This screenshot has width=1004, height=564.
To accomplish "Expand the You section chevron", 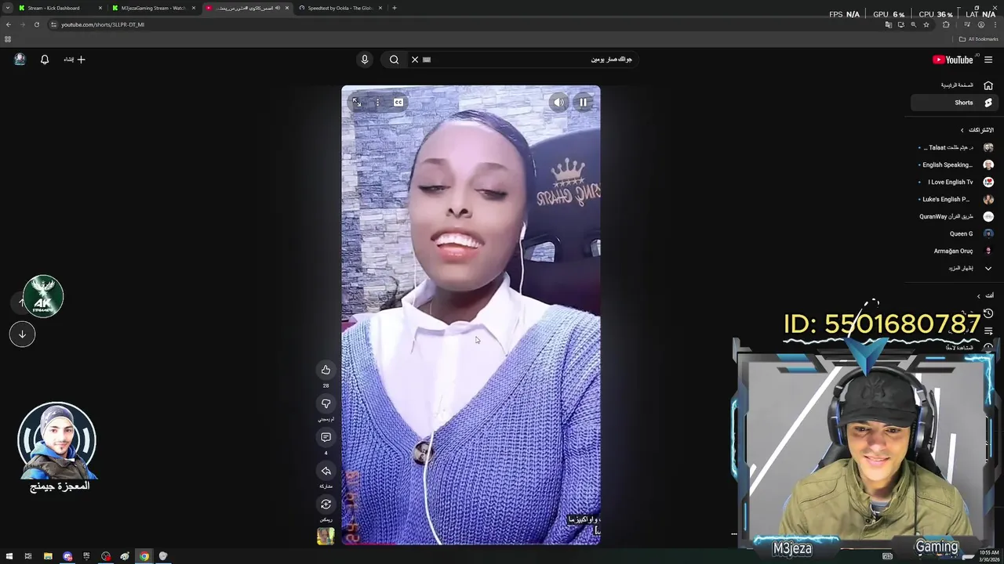I will (978, 296).
